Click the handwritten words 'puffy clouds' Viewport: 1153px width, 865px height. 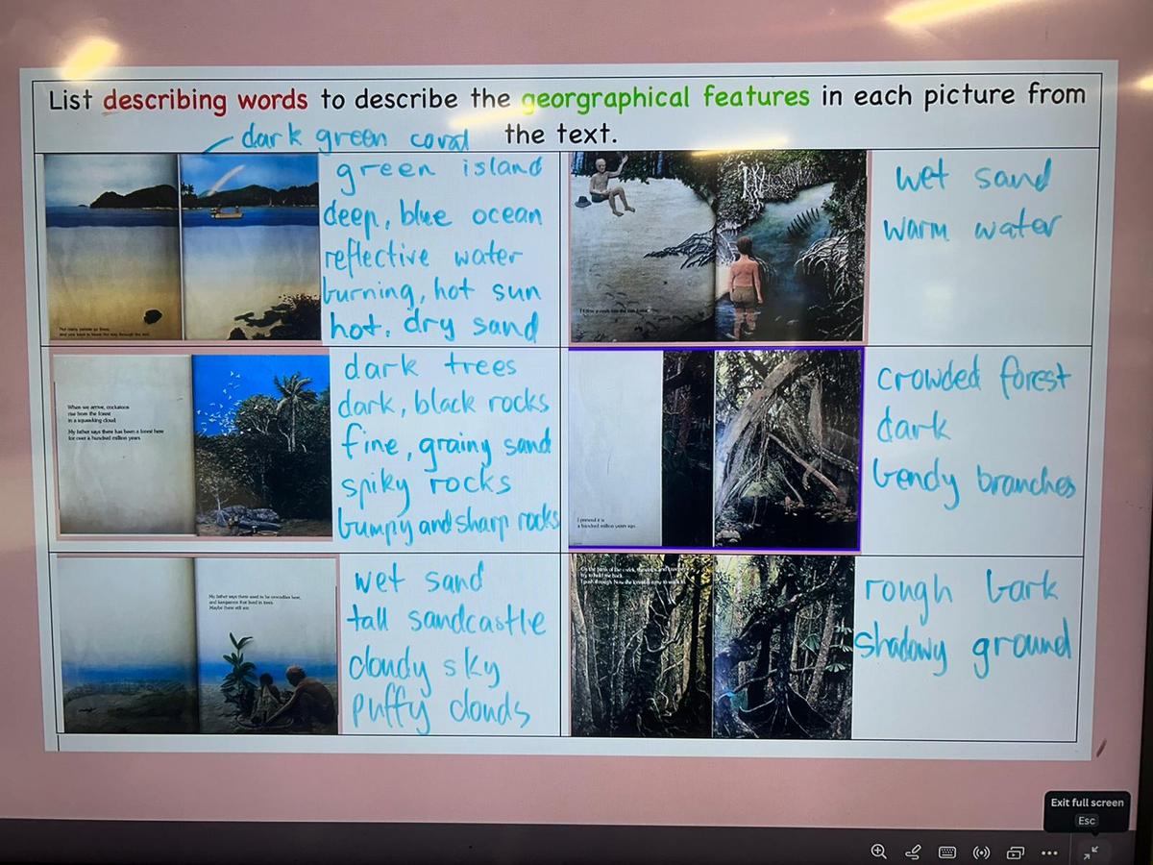439,712
